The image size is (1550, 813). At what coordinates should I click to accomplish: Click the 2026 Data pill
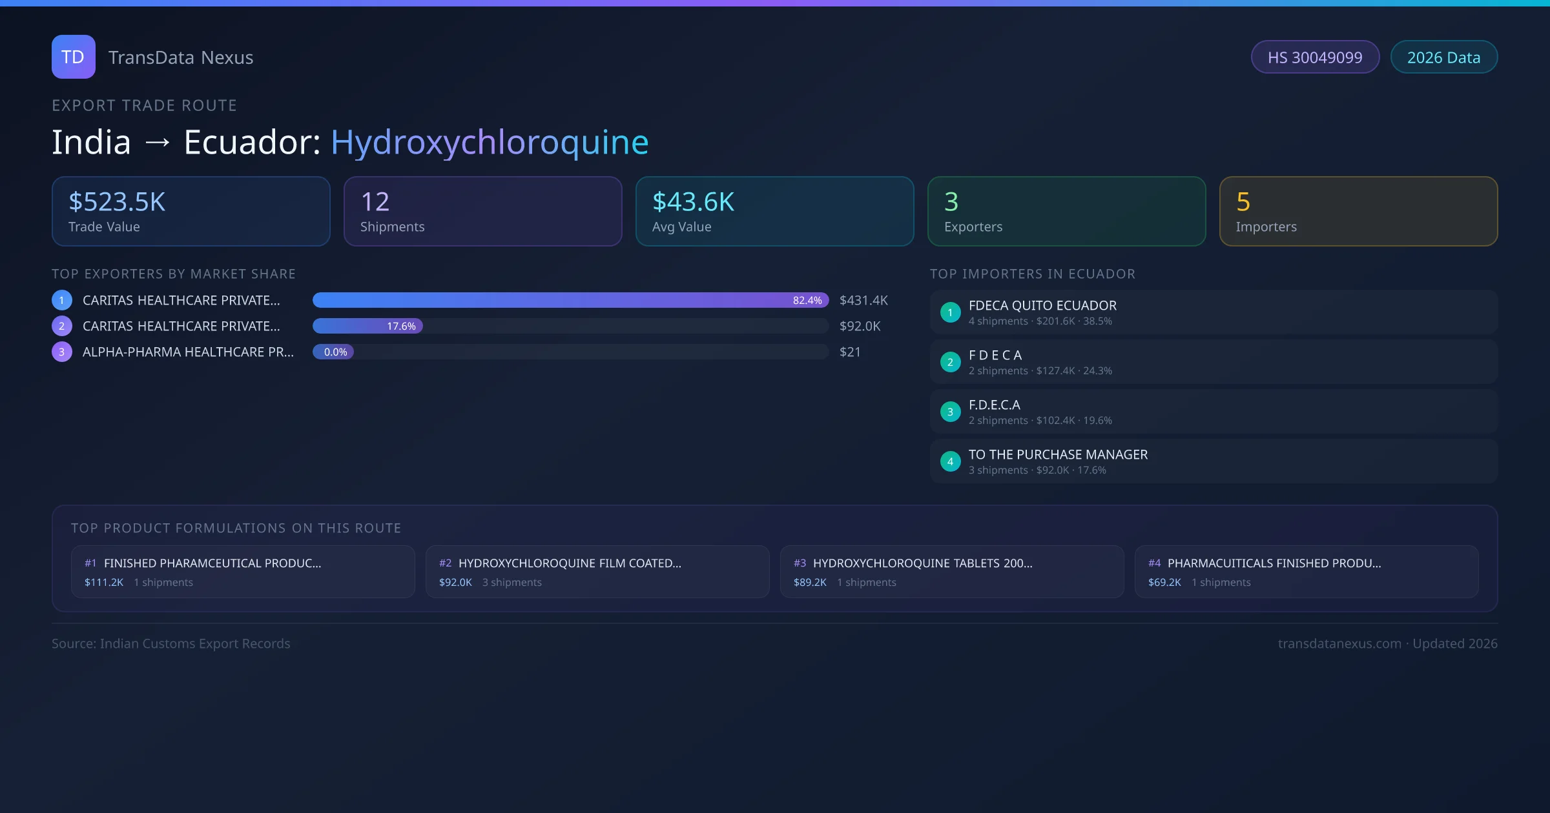(1443, 57)
